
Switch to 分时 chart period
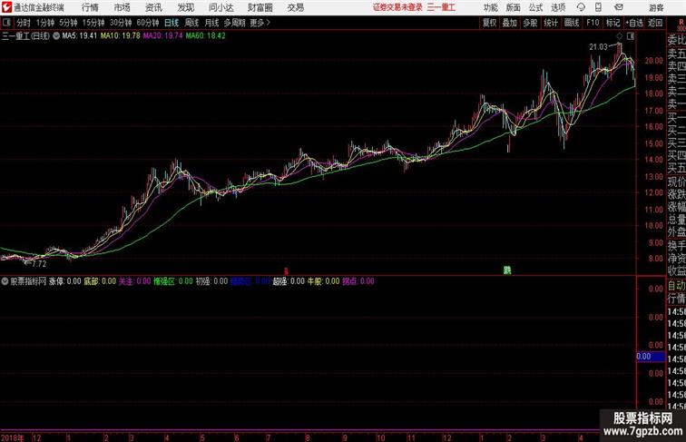[x=24, y=23]
